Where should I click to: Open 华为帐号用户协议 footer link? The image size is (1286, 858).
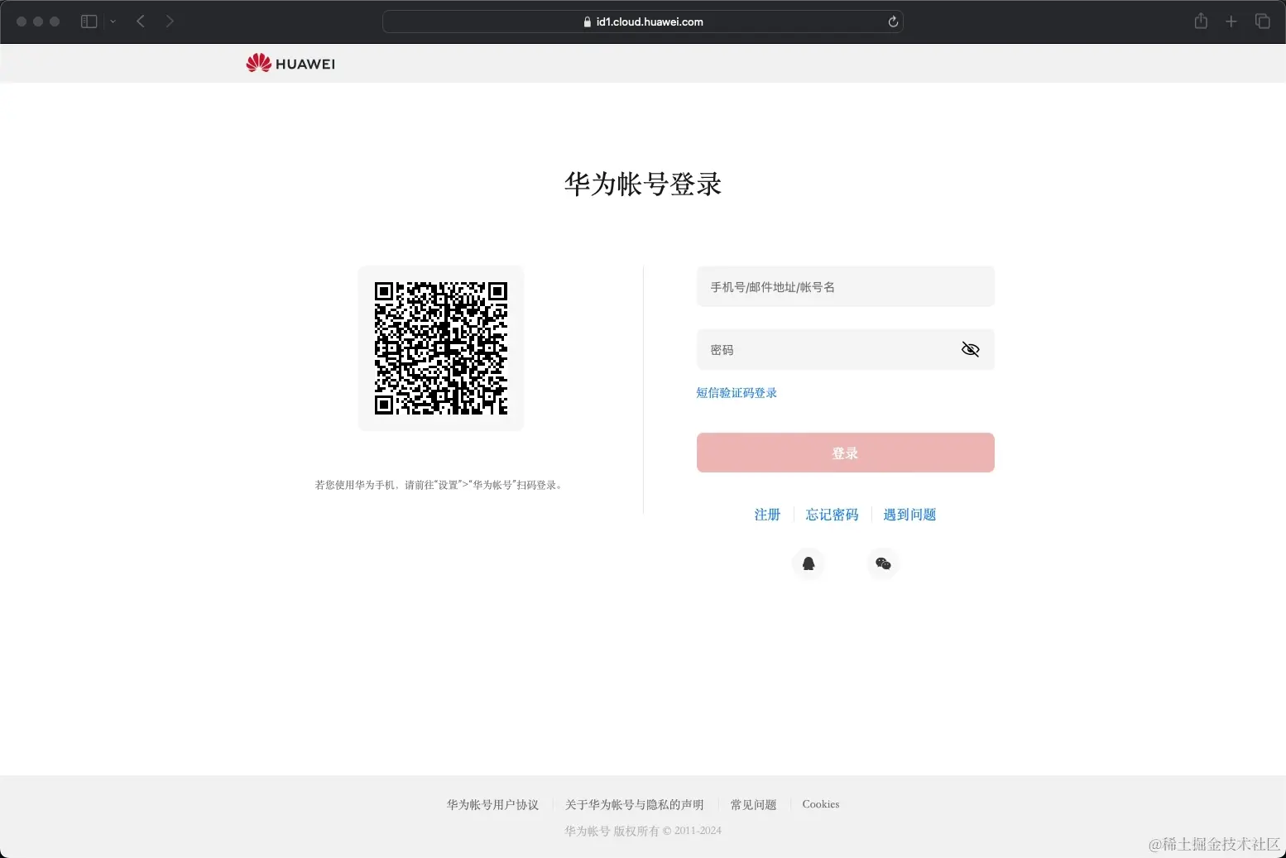[492, 805]
